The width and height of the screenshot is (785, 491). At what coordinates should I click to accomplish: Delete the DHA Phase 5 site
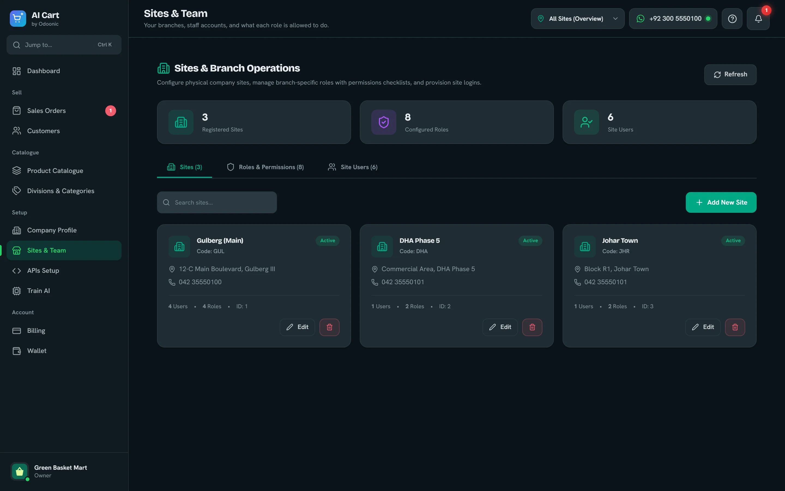coord(532,327)
